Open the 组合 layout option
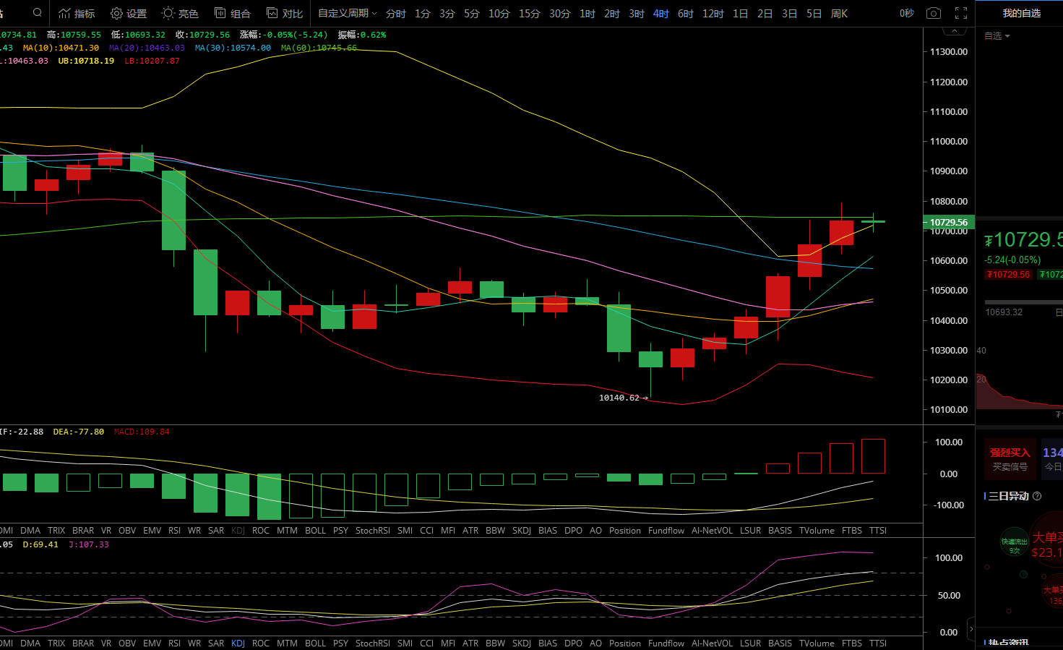 click(233, 13)
